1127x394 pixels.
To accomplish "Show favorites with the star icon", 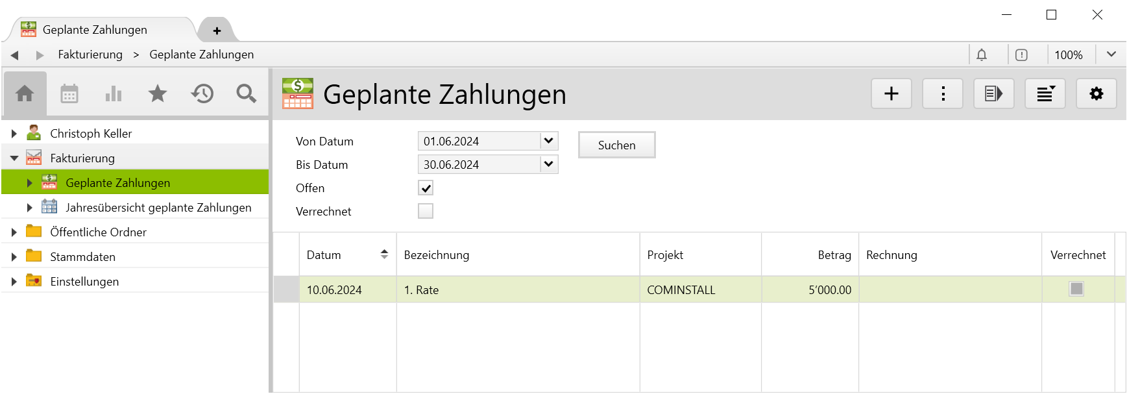I will tap(158, 94).
